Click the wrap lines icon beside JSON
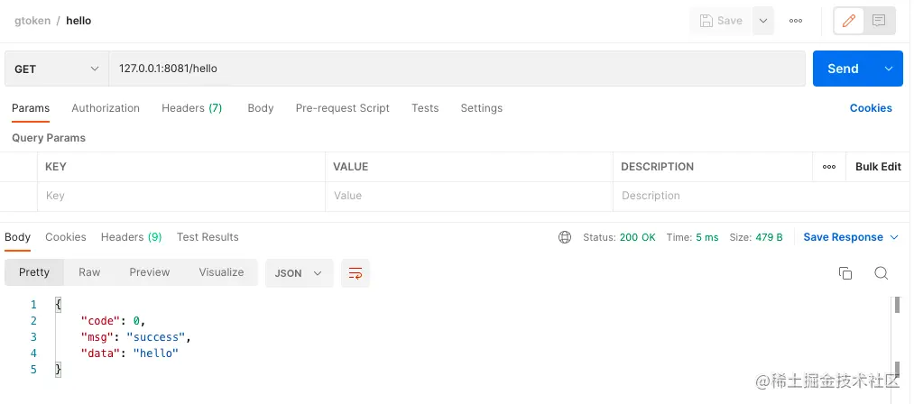The height and width of the screenshot is (404, 914). pyautogui.click(x=355, y=273)
